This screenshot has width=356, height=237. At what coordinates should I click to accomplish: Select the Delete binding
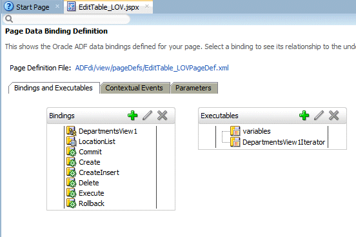pyautogui.click(x=89, y=183)
